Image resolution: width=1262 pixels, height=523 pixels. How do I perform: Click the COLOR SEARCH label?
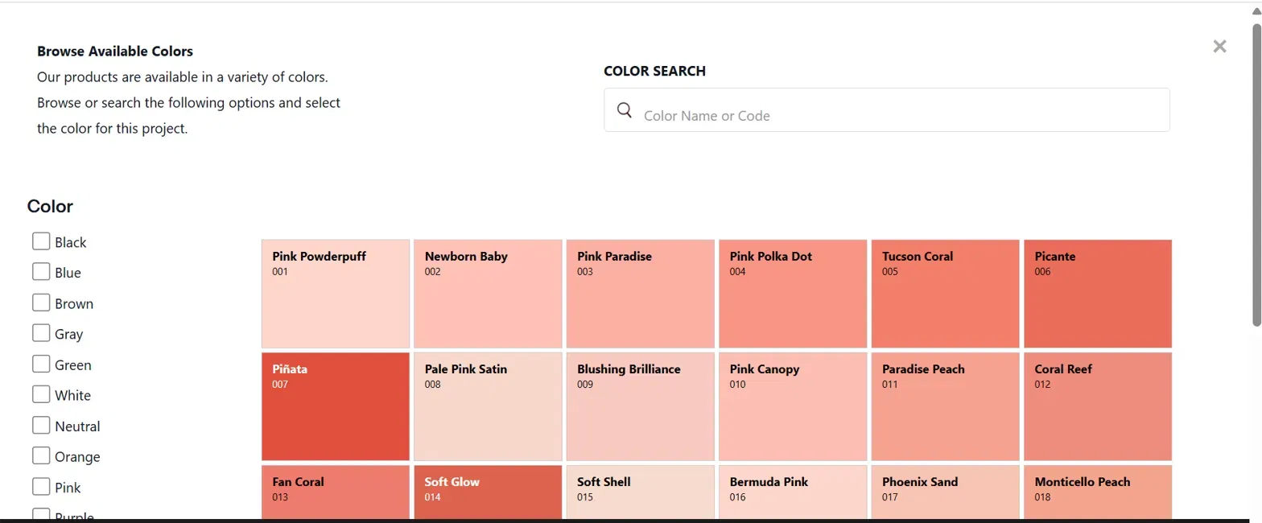[654, 71]
